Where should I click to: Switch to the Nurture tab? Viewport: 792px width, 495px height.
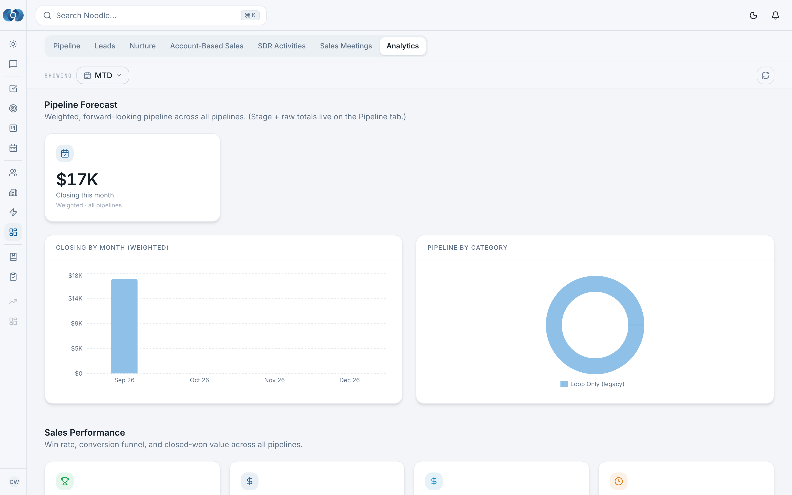(x=143, y=46)
